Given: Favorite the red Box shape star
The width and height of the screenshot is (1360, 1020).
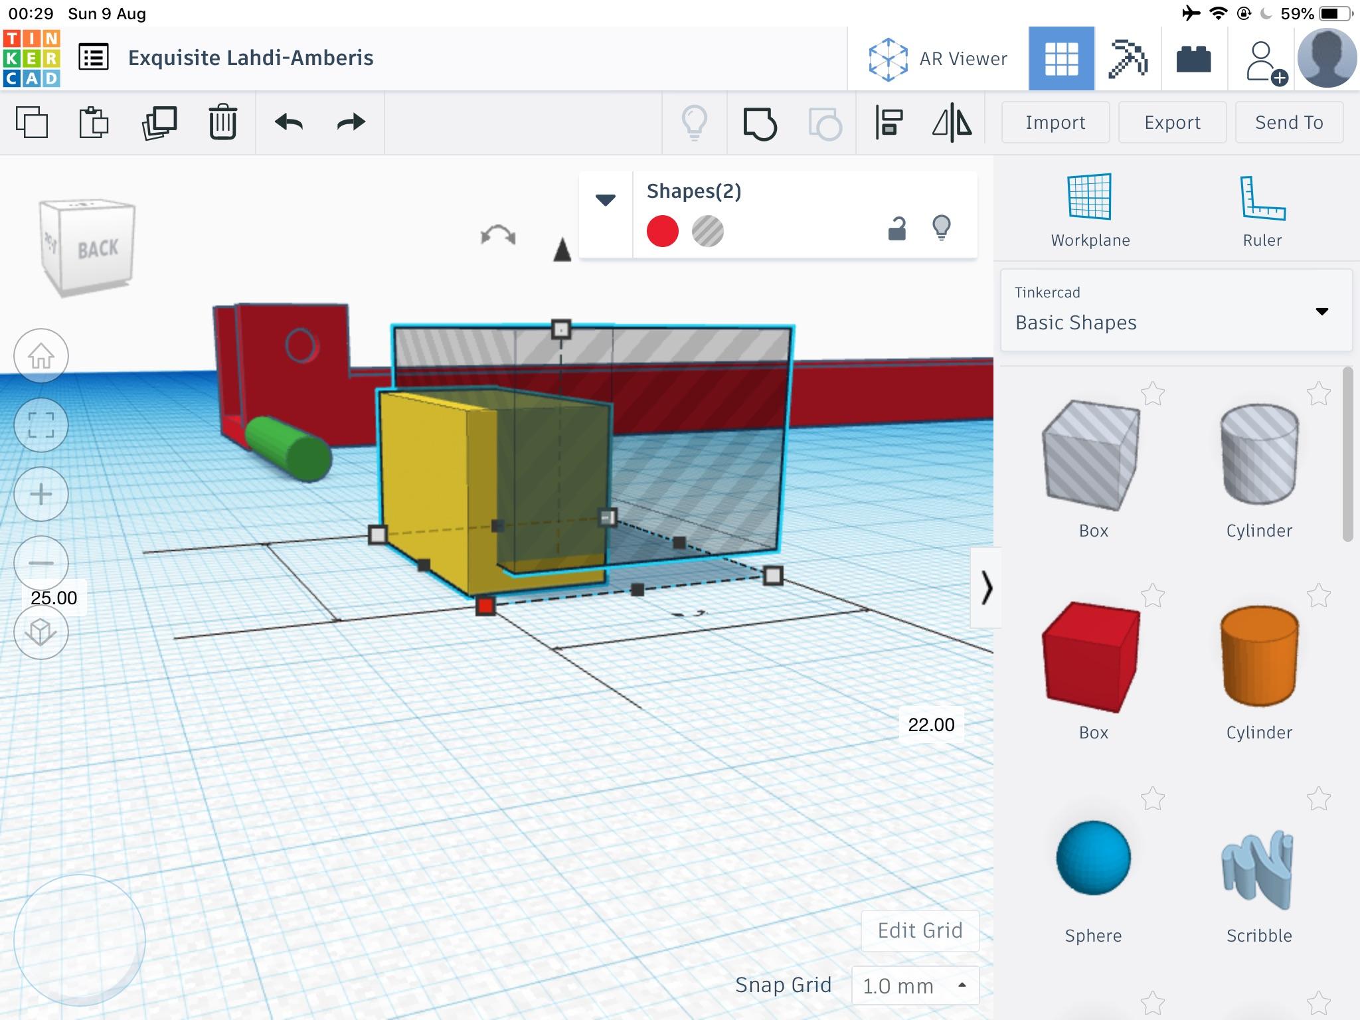Looking at the screenshot, I should coord(1153,596).
